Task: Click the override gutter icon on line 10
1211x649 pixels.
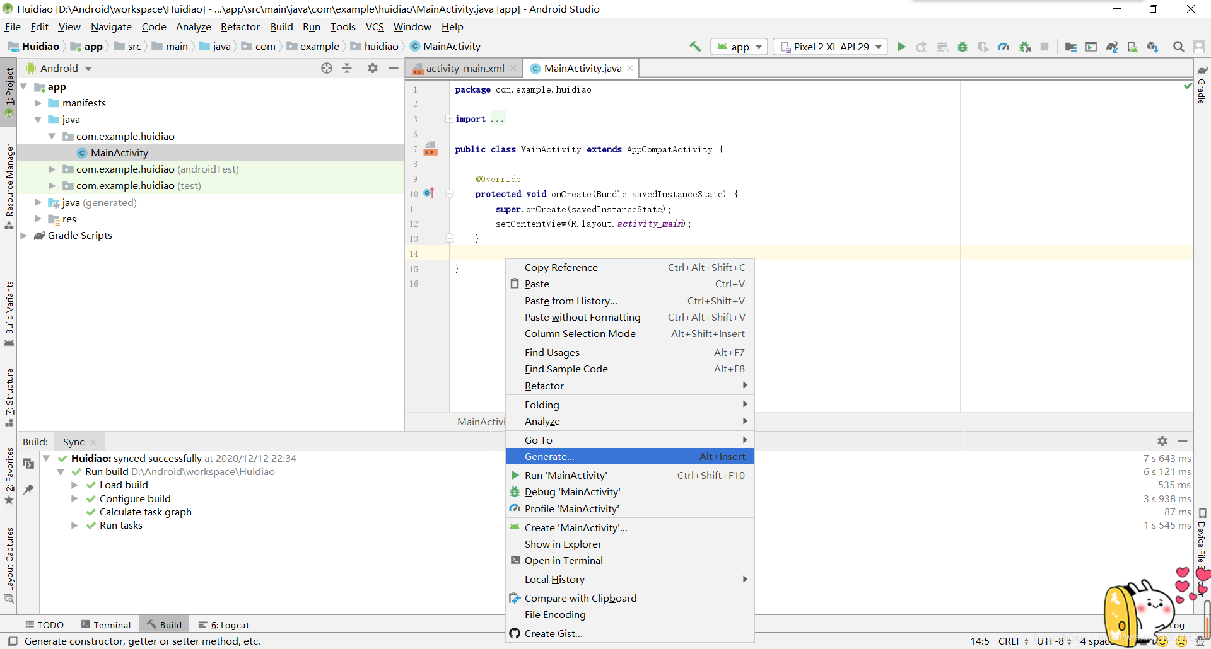Action: click(429, 193)
